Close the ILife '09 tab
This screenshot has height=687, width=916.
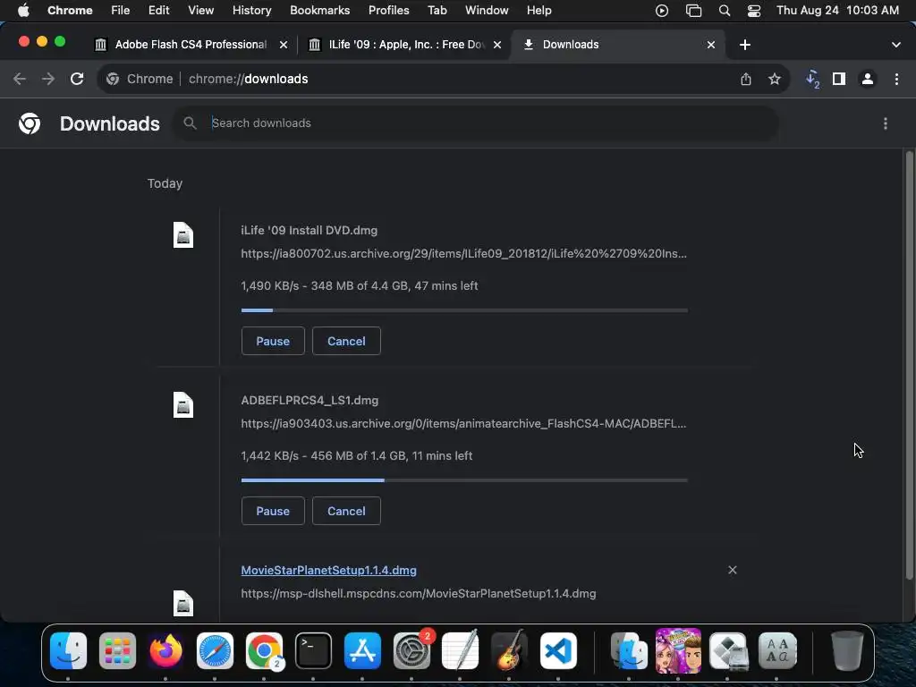[497, 45]
